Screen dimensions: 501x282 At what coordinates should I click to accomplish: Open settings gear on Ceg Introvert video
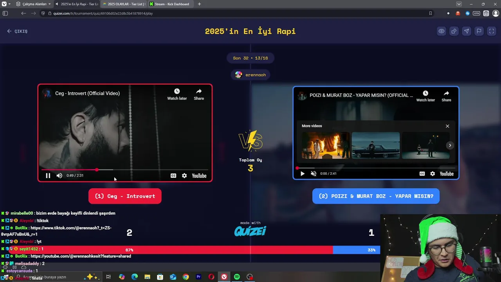(x=184, y=176)
